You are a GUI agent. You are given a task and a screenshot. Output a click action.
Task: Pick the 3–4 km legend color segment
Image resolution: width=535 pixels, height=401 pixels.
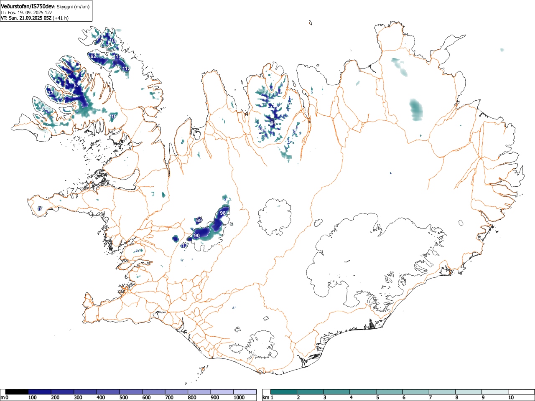[336, 392]
